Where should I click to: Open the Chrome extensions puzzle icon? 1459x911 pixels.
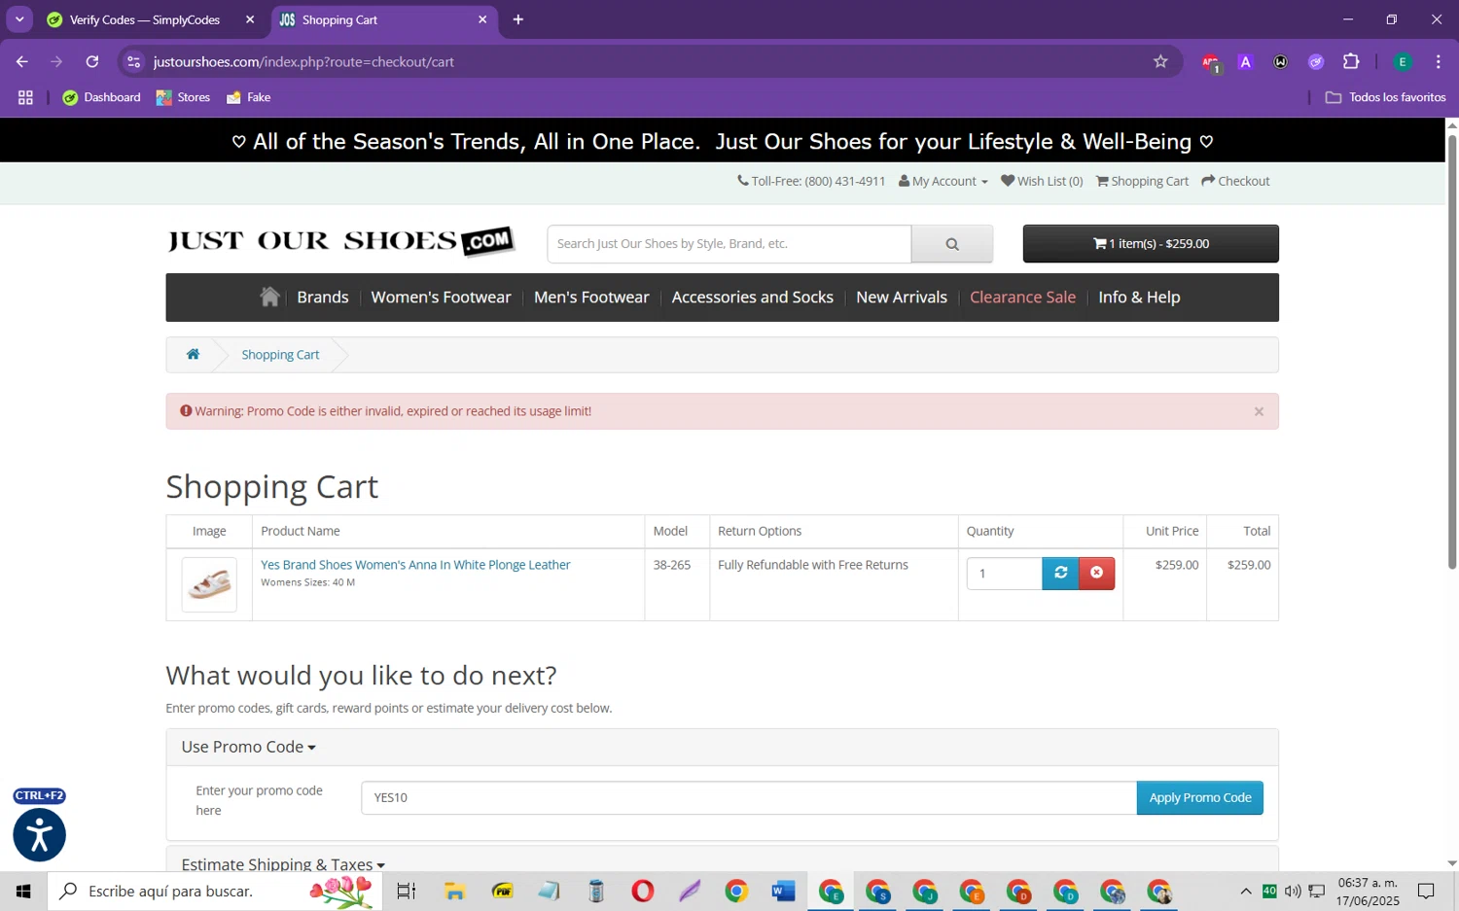(1351, 61)
